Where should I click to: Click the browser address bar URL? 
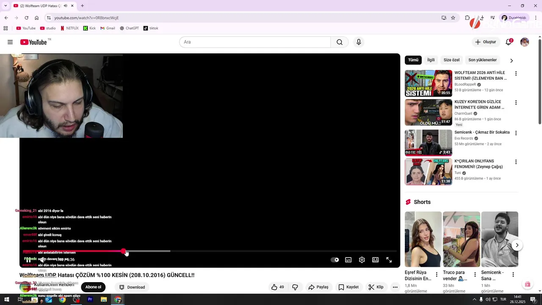tap(86, 18)
